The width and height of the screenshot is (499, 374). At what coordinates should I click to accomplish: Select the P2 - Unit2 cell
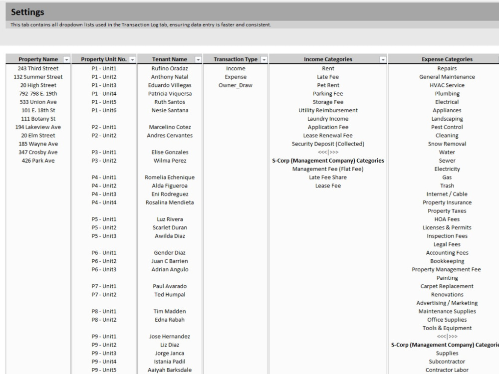pyautogui.click(x=104, y=136)
